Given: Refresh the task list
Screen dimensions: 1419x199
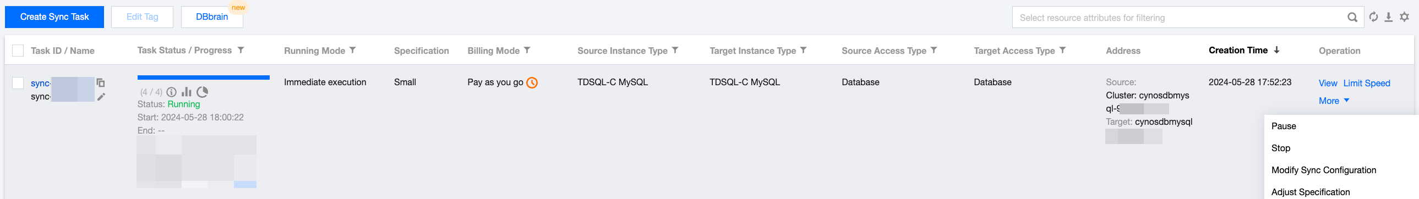Looking at the screenshot, I should [x=1373, y=17].
